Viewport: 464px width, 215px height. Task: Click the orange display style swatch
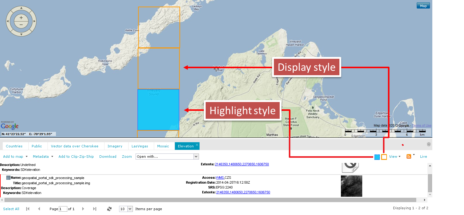384,157
